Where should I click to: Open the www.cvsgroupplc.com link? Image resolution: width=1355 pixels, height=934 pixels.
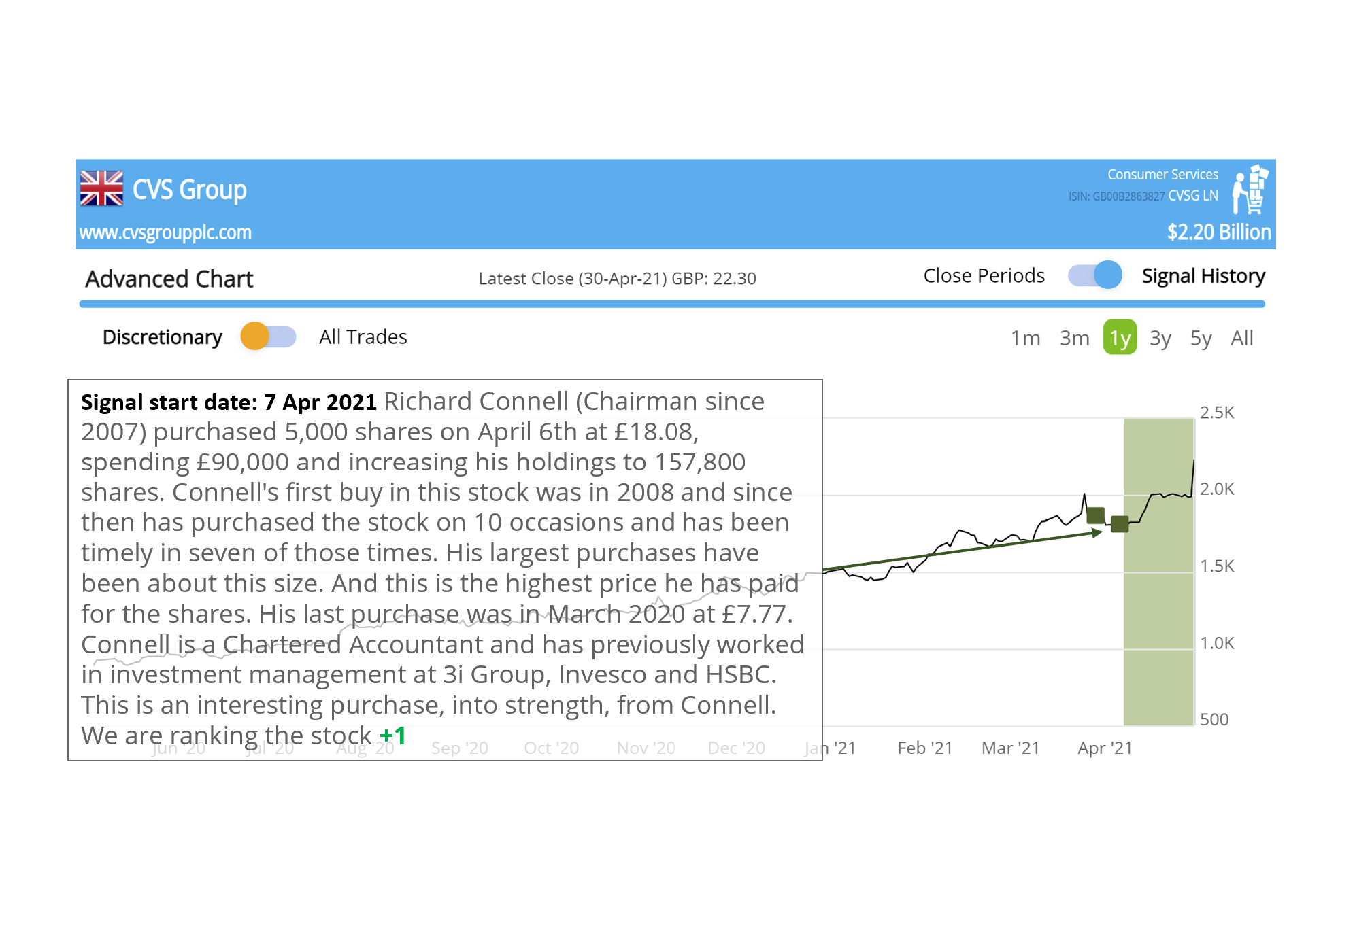(x=165, y=232)
